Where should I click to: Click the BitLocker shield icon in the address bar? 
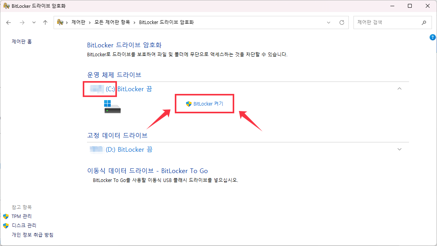[60, 22]
